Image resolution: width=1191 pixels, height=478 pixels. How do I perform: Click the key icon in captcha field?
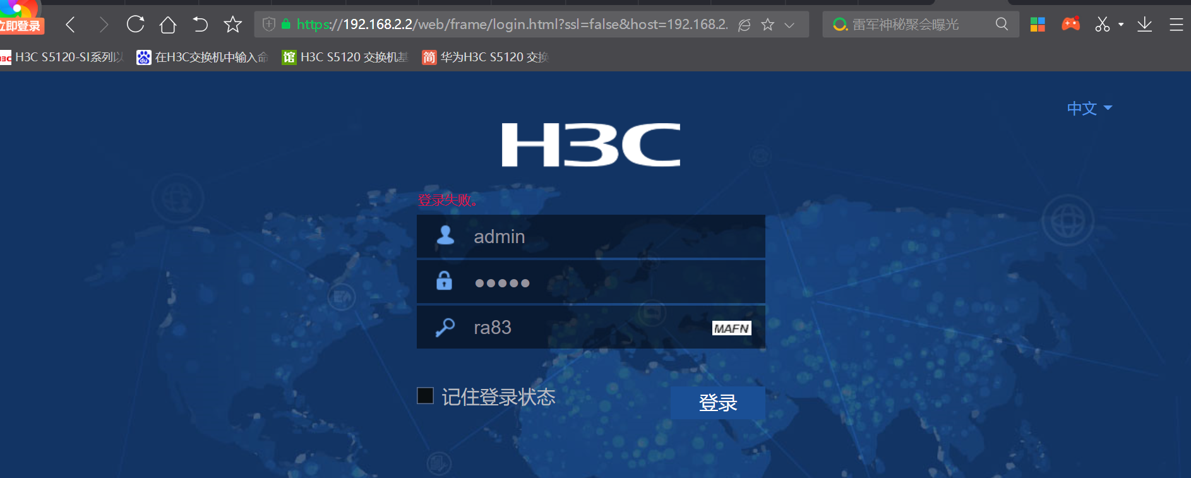click(445, 327)
